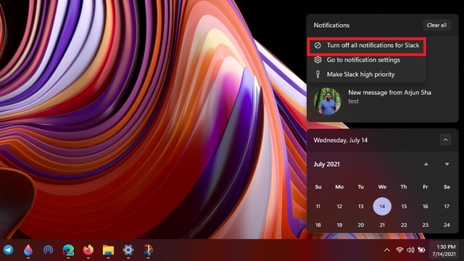Clear all notifications

point(436,25)
